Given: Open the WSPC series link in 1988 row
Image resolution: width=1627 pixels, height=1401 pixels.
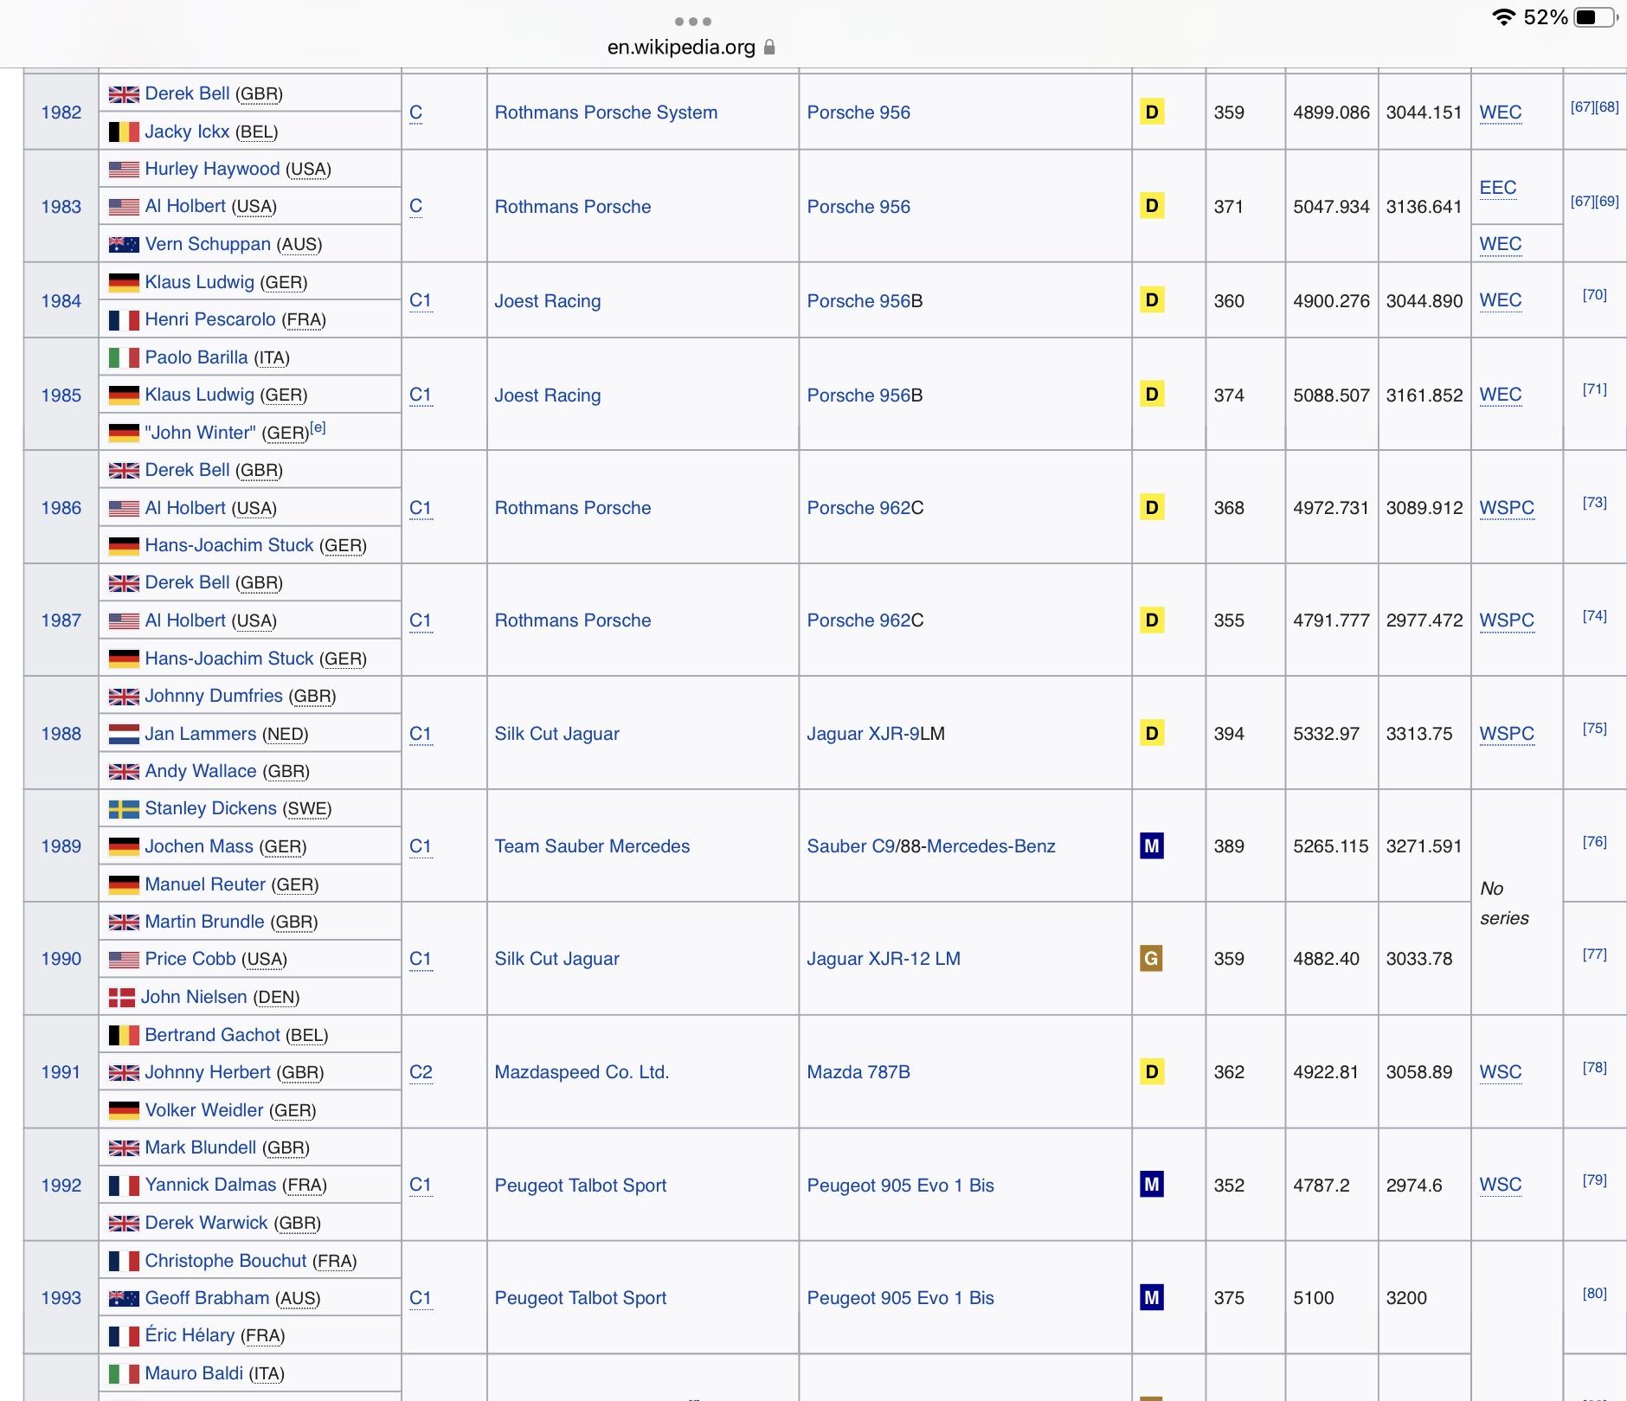Looking at the screenshot, I should pyautogui.click(x=1507, y=734).
